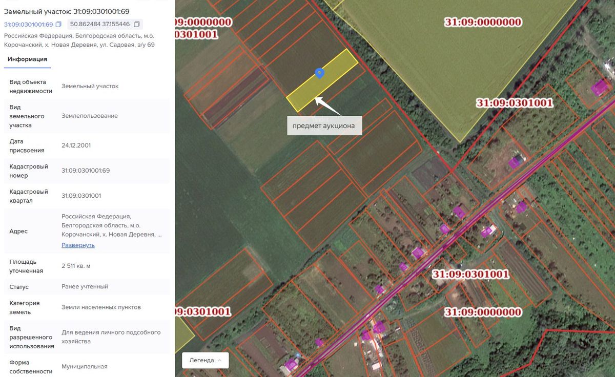Click the coordinates chip 50.862484 37.155446
Viewport: 615px width, 377px height.
tap(105, 25)
